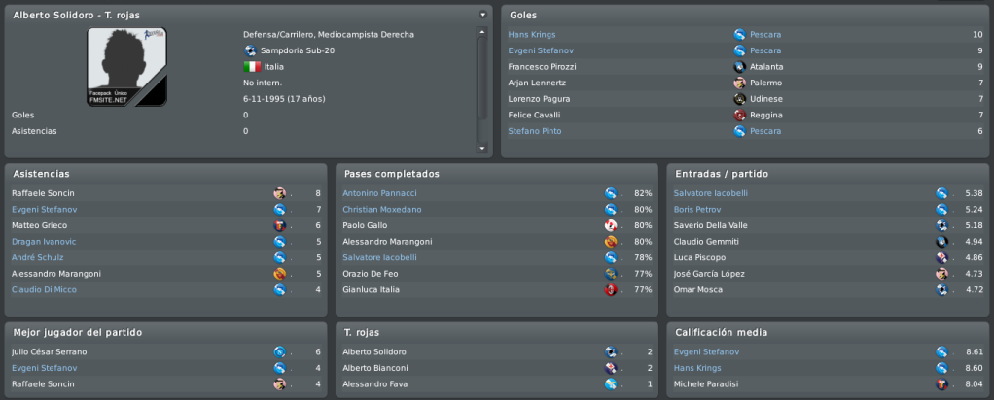Click Alberto Solidoro's player photo
Screen dimensions: 994x400
(126, 67)
